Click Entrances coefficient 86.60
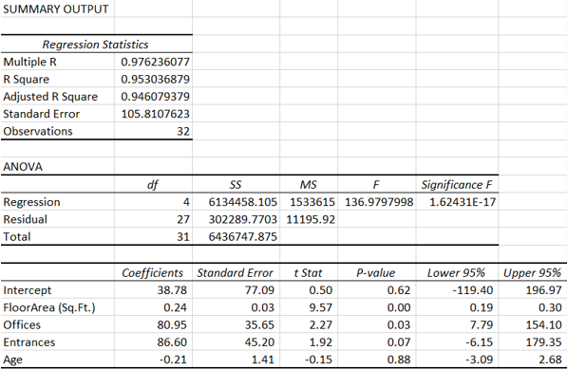This screenshot has height=369, width=567. (172, 341)
